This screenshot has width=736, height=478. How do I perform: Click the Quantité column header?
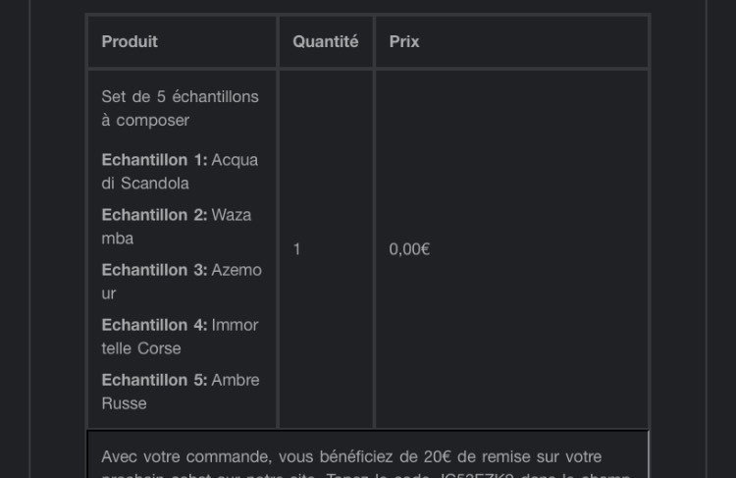(x=325, y=42)
